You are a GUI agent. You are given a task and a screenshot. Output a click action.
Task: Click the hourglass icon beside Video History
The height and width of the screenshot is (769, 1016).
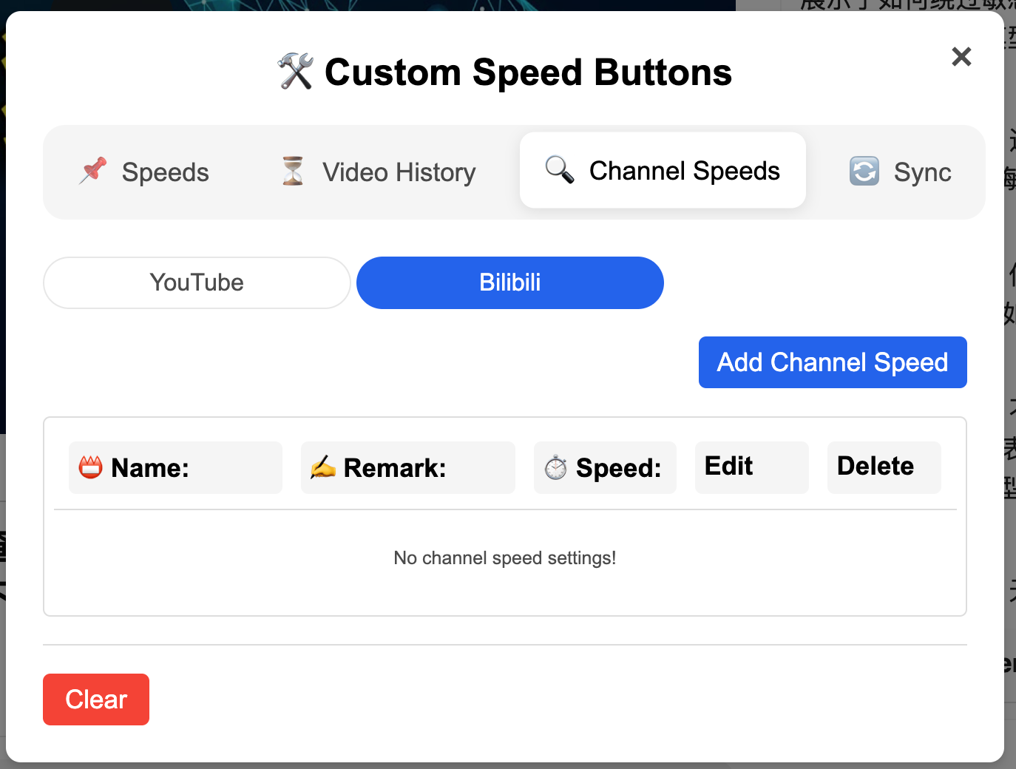coord(293,172)
